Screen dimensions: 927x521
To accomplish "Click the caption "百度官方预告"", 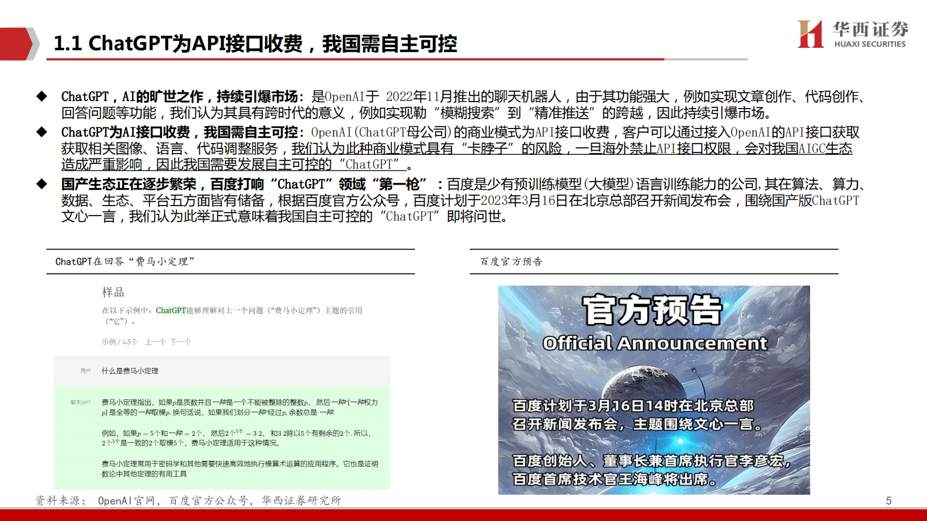I will coord(511,262).
